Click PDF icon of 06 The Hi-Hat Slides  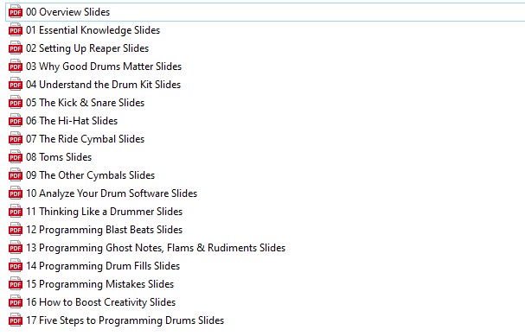pyautogui.click(x=16, y=120)
